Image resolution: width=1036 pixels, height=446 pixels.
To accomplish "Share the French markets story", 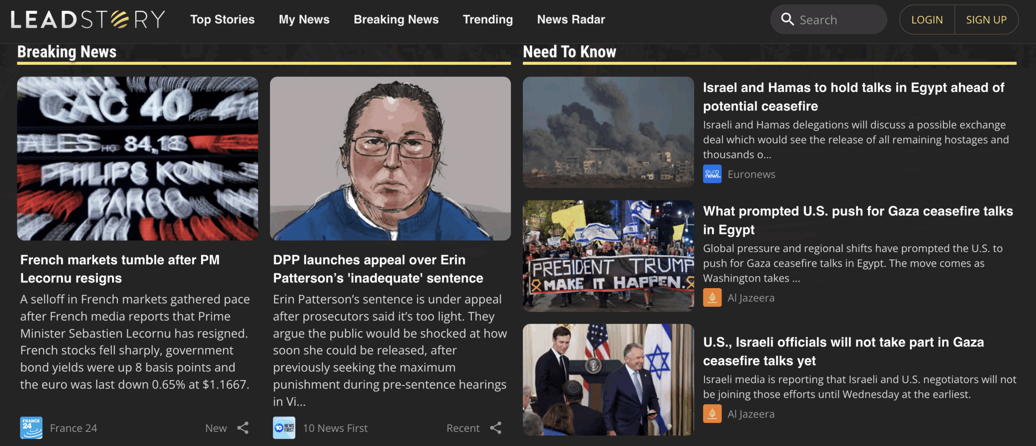I will pos(243,428).
